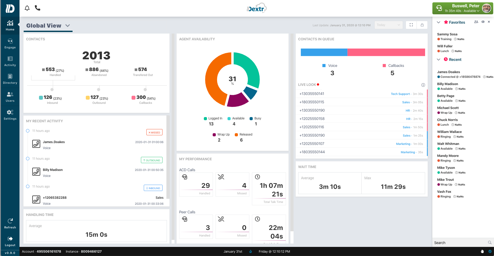Open the Home view from the sidebar

[x=10, y=25]
